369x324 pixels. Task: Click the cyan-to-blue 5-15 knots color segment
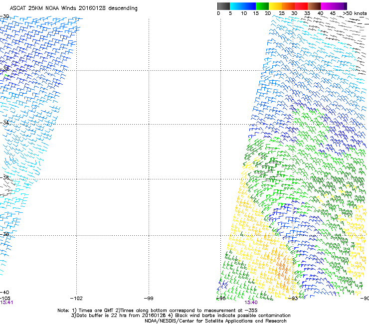243,6
